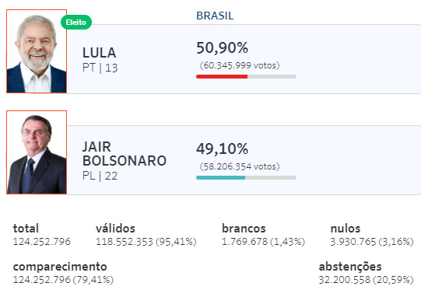The width and height of the screenshot is (421, 297).
Task: Click the total votes statistic
Action: pos(41,235)
